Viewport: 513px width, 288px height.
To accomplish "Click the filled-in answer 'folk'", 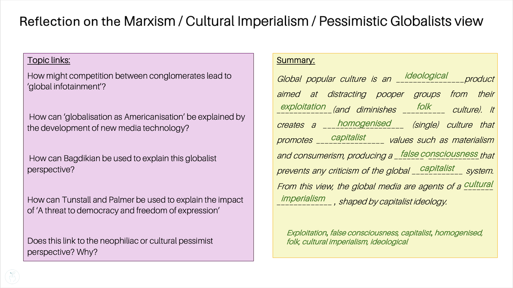I will pyautogui.click(x=424, y=106).
